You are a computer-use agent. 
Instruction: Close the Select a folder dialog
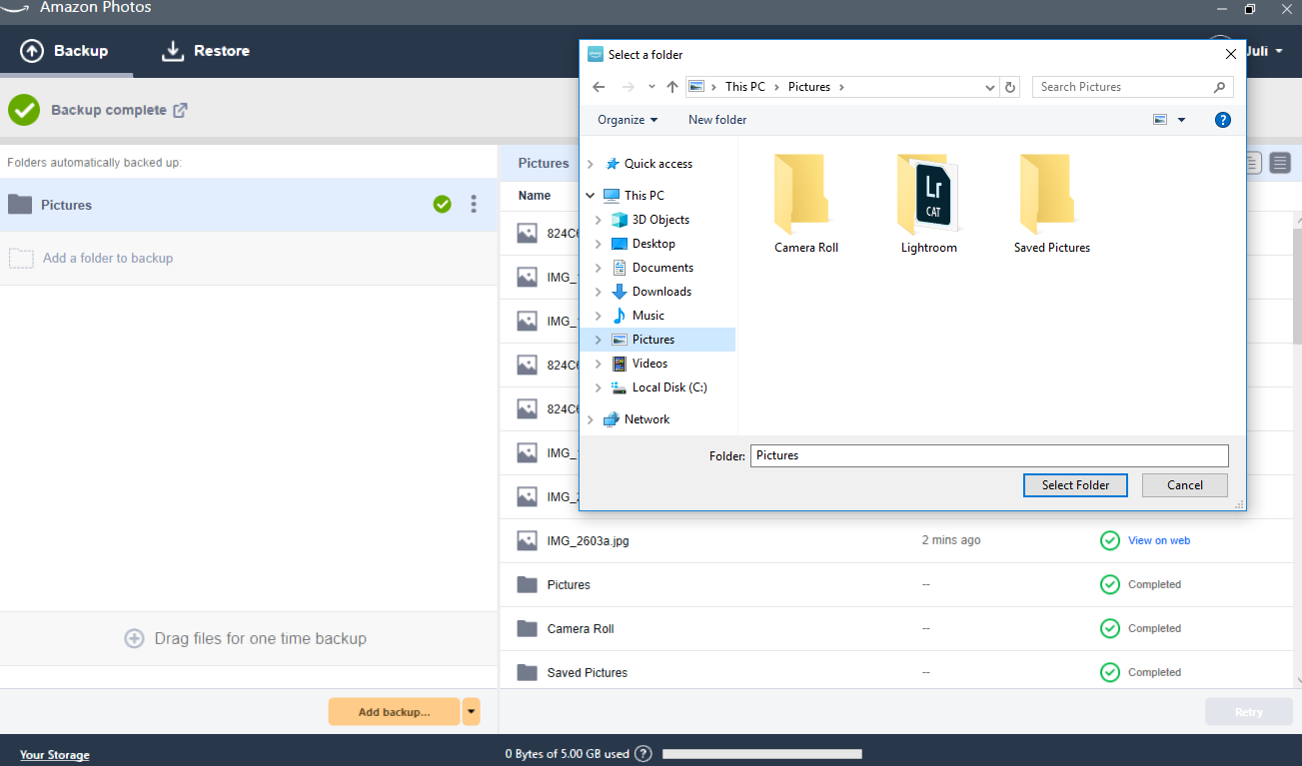pos(1229,55)
